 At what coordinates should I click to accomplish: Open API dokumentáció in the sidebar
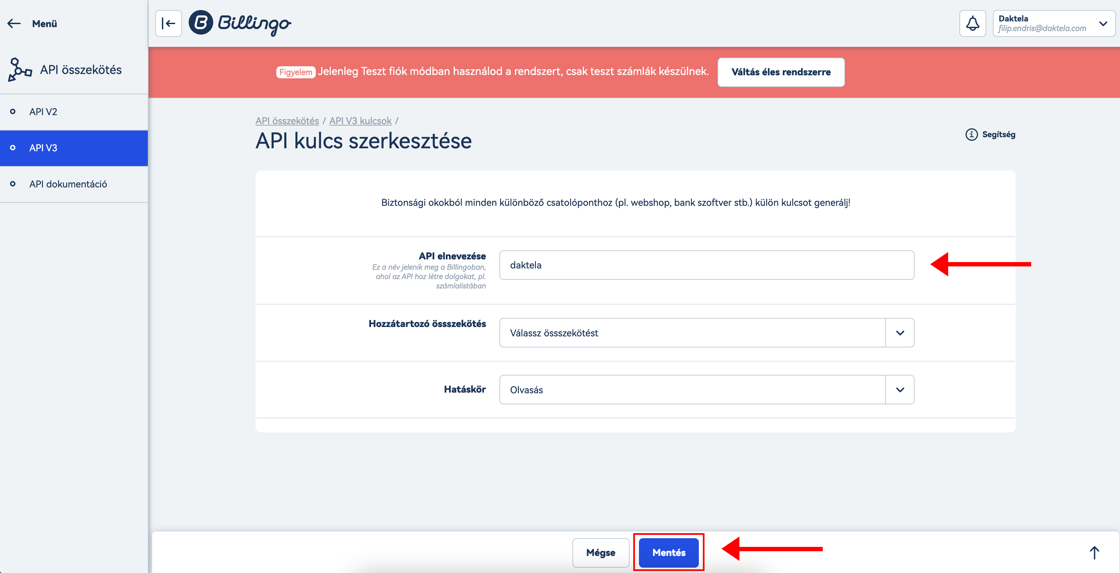68,184
